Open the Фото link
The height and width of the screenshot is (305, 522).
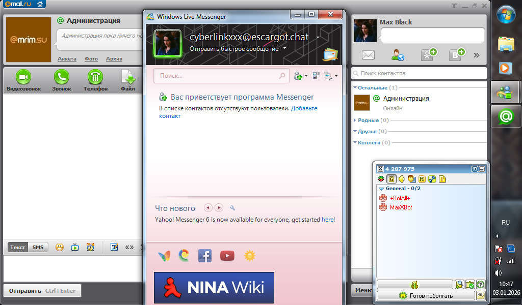click(91, 59)
